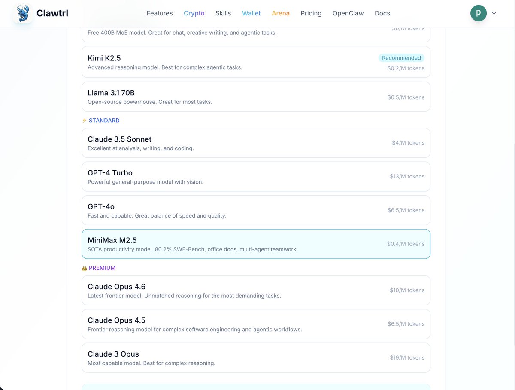Open the Wallet nav item
The height and width of the screenshot is (390, 515).
(x=251, y=13)
